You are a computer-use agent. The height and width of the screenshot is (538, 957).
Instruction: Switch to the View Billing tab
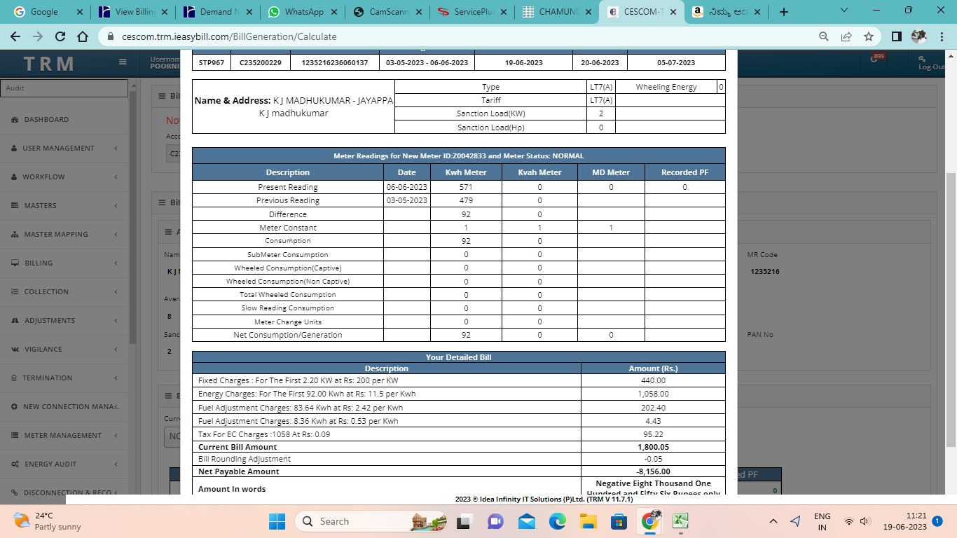click(132, 12)
